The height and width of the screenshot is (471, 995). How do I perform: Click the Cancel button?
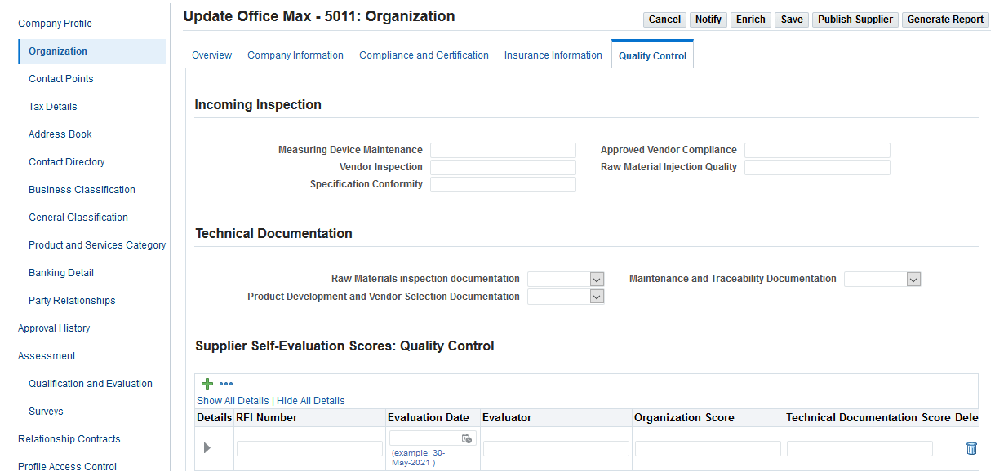point(664,20)
